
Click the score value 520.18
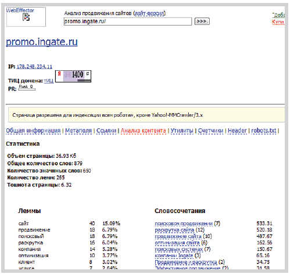(x=264, y=230)
